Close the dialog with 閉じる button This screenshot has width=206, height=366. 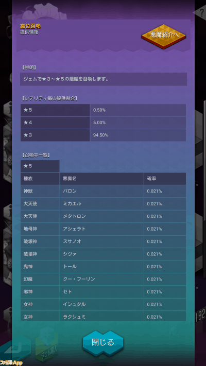point(103,342)
